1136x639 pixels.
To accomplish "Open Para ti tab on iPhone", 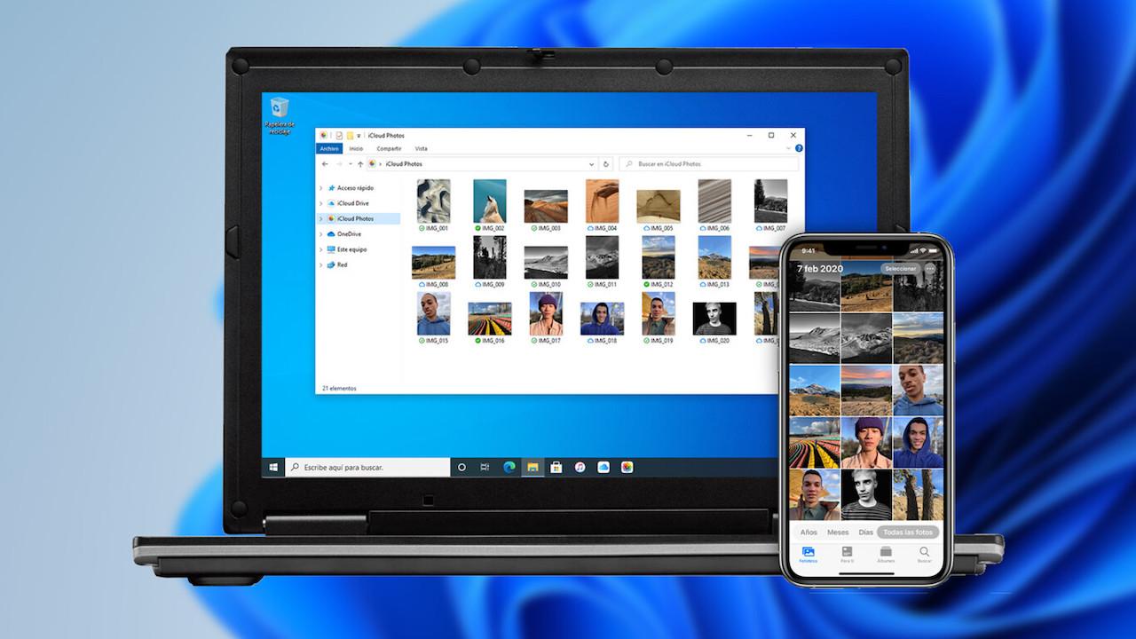I will pyautogui.click(x=847, y=555).
